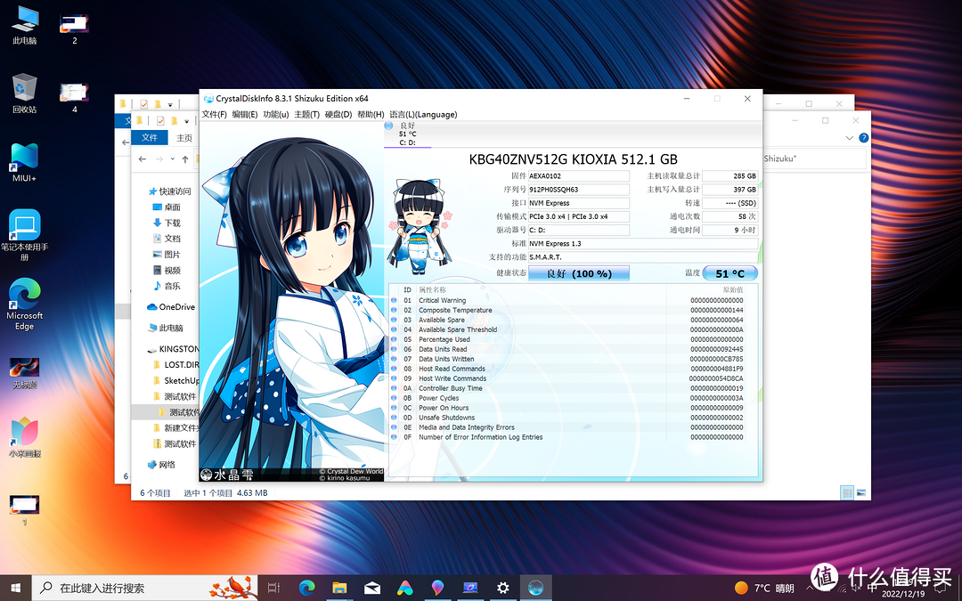This screenshot has width=962, height=601.
Task: Open 桌面 in Explorer sidebar
Action: point(167,207)
